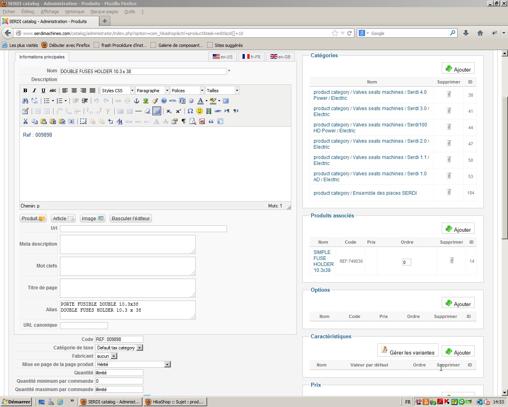508x407 pixels.
Task: Expand the numbered list style arrow
Action: 65,101
